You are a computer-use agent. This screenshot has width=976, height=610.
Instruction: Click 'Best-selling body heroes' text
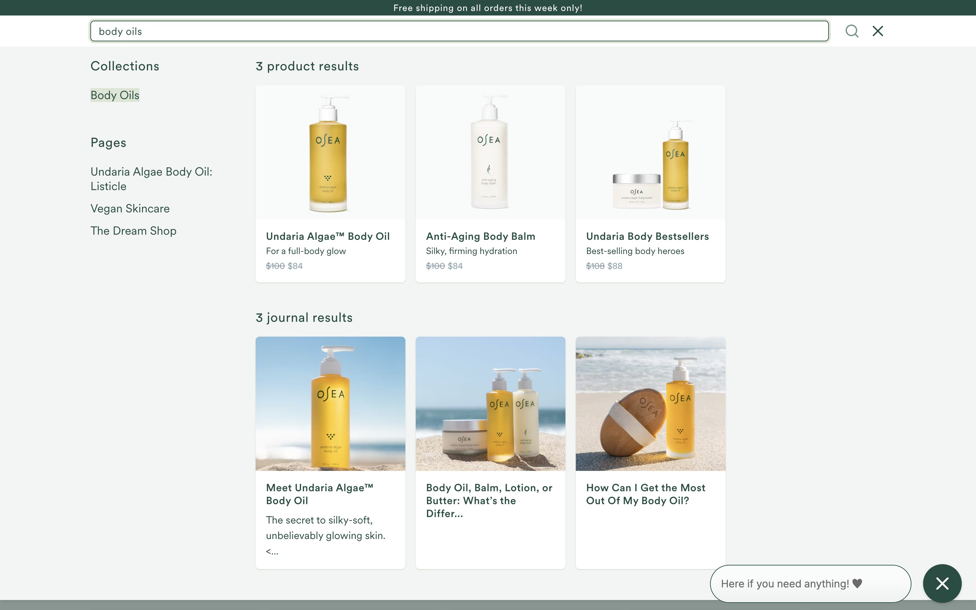(x=635, y=251)
